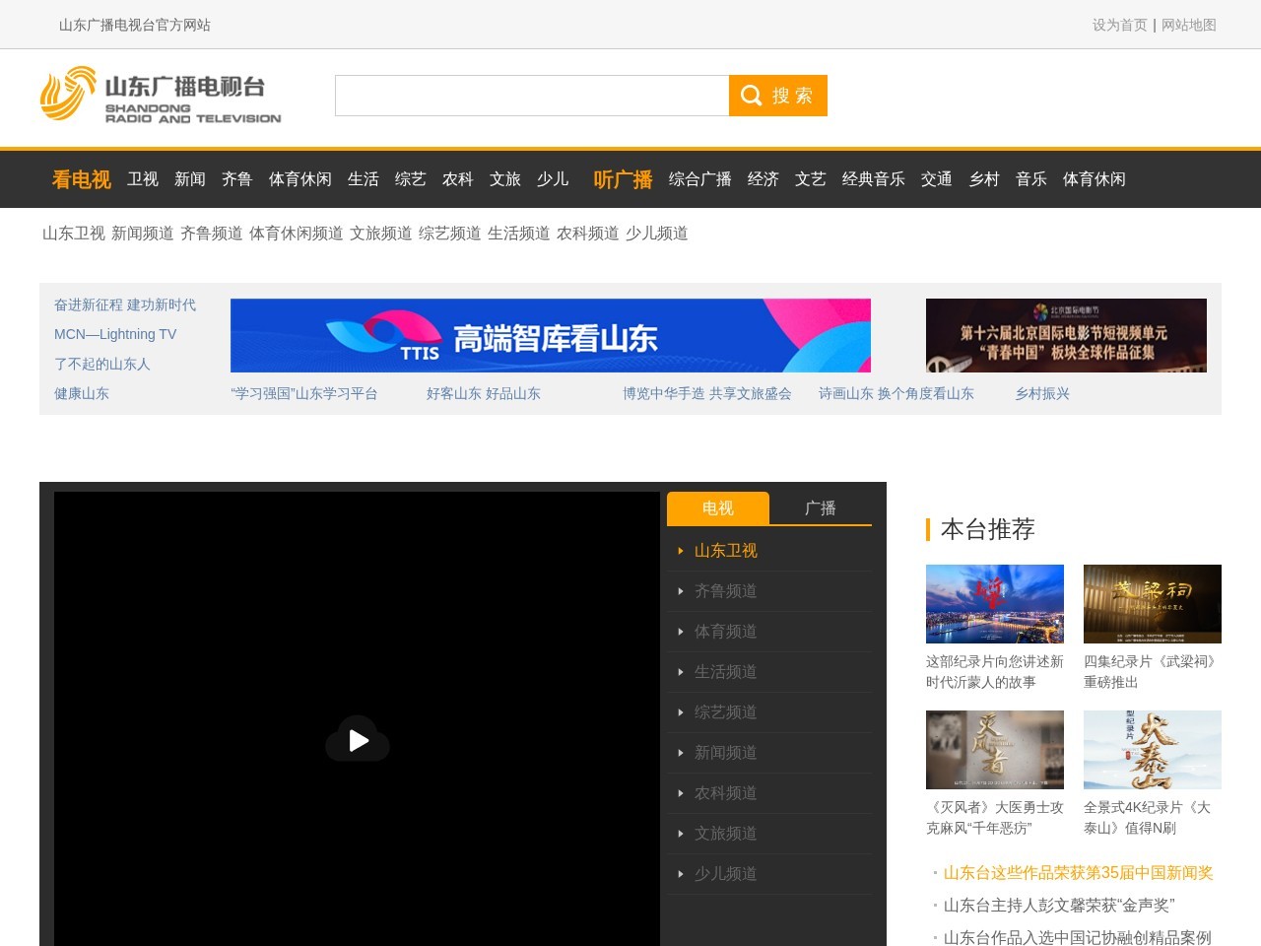
Task: Open the 网站地图 sitemap link
Action: 1189,25
